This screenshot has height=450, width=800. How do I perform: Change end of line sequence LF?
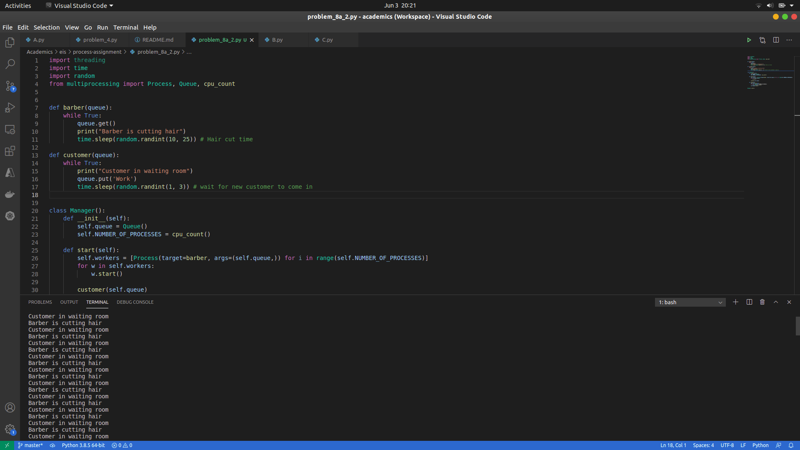pos(743,445)
